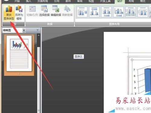
Task: Click the axis value 5 on chart
Action: click(x=135, y=82)
